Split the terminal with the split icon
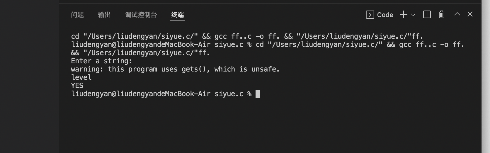The height and width of the screenshot is (153, 490). click(x=427, y=14)
